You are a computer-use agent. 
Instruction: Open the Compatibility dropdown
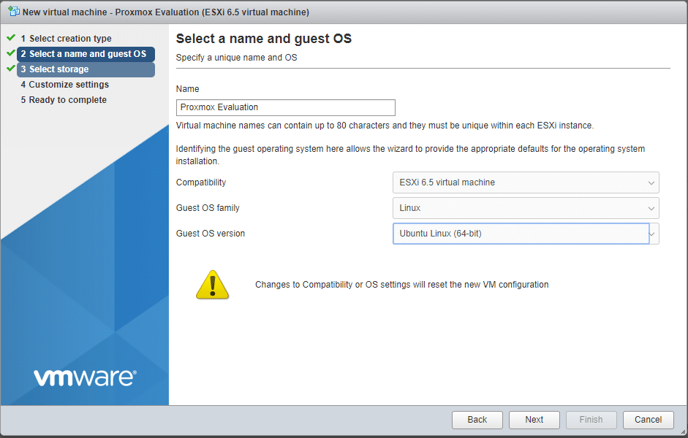click(x=526, y=182)
